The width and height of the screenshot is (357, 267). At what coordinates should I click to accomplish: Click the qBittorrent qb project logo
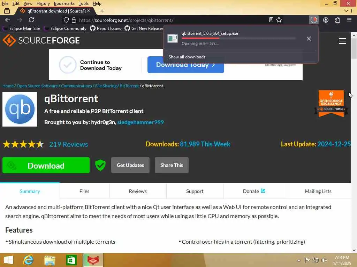[20, 109]
